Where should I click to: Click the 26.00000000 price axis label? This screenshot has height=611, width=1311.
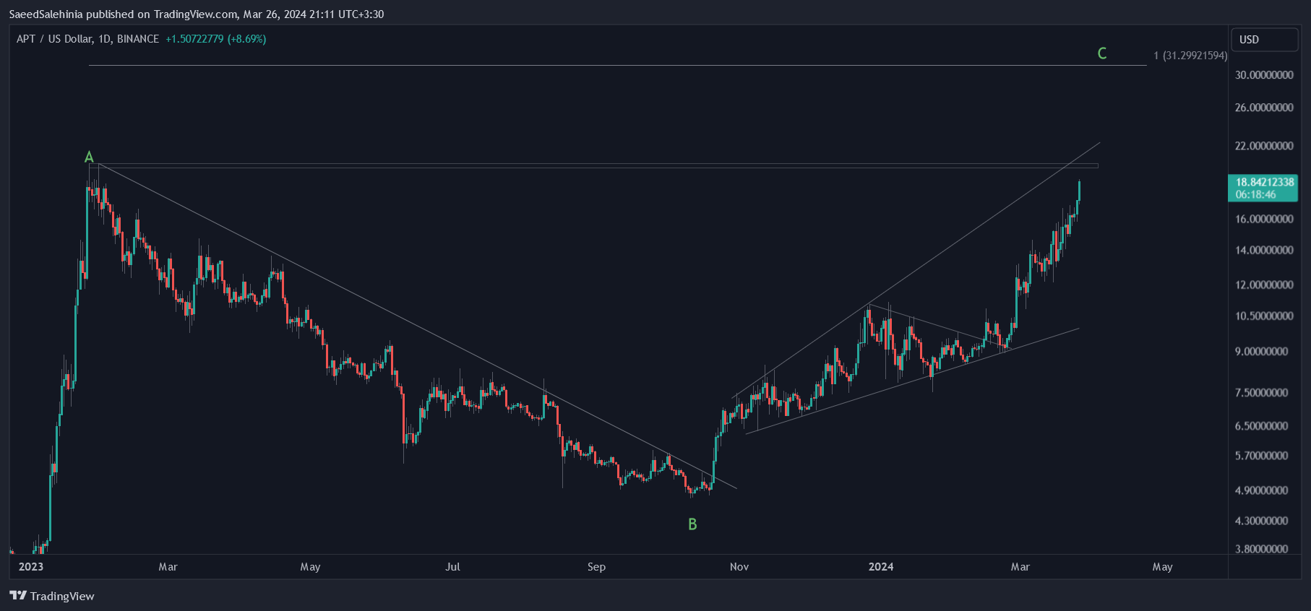click(x=1264, y=108)
